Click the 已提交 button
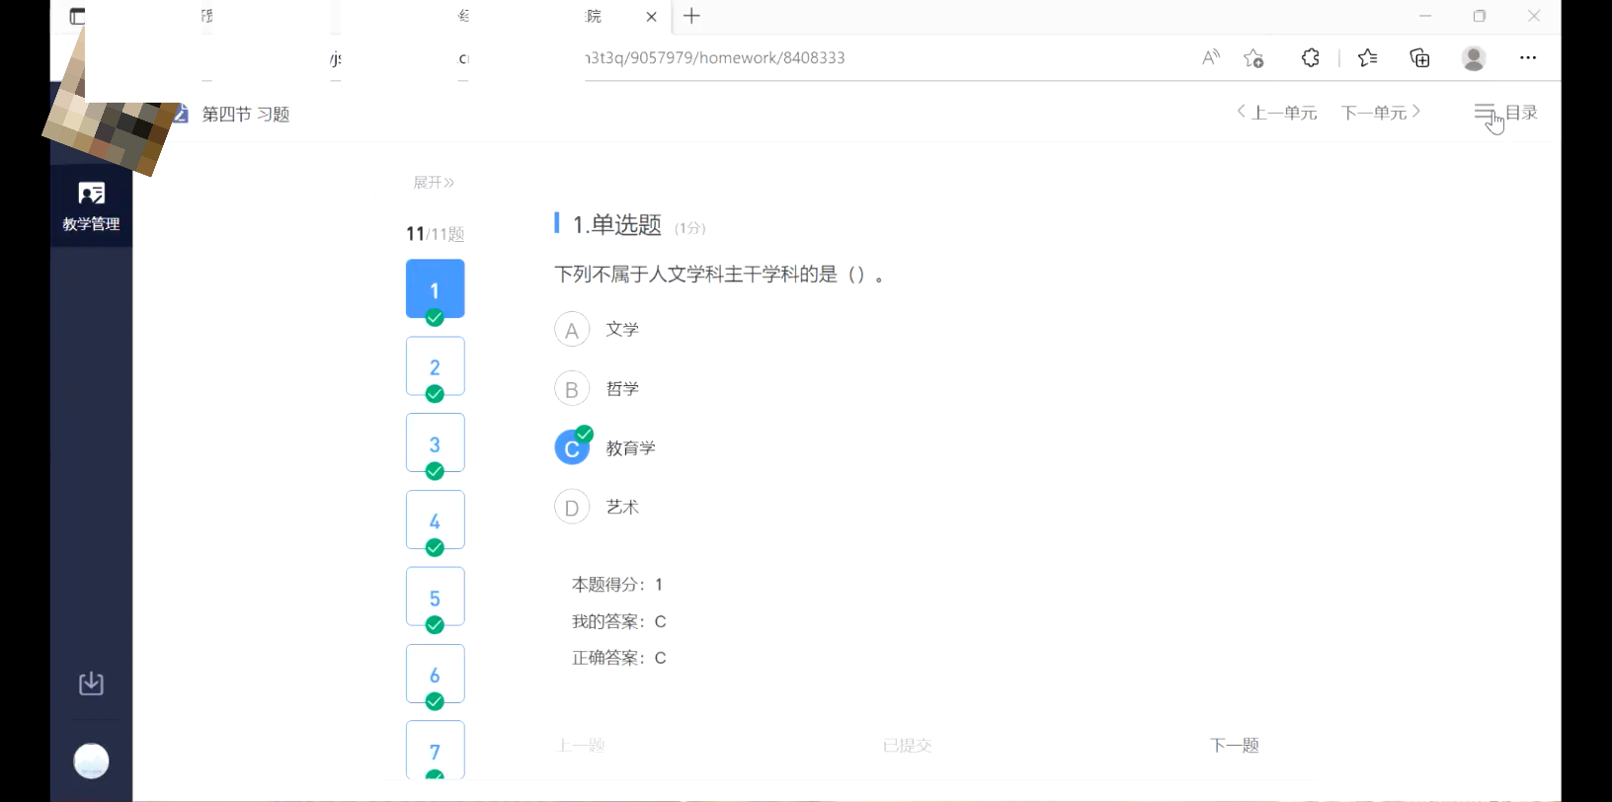The height and width of the screenshot is (802, 1612). (x=908, y=746)
